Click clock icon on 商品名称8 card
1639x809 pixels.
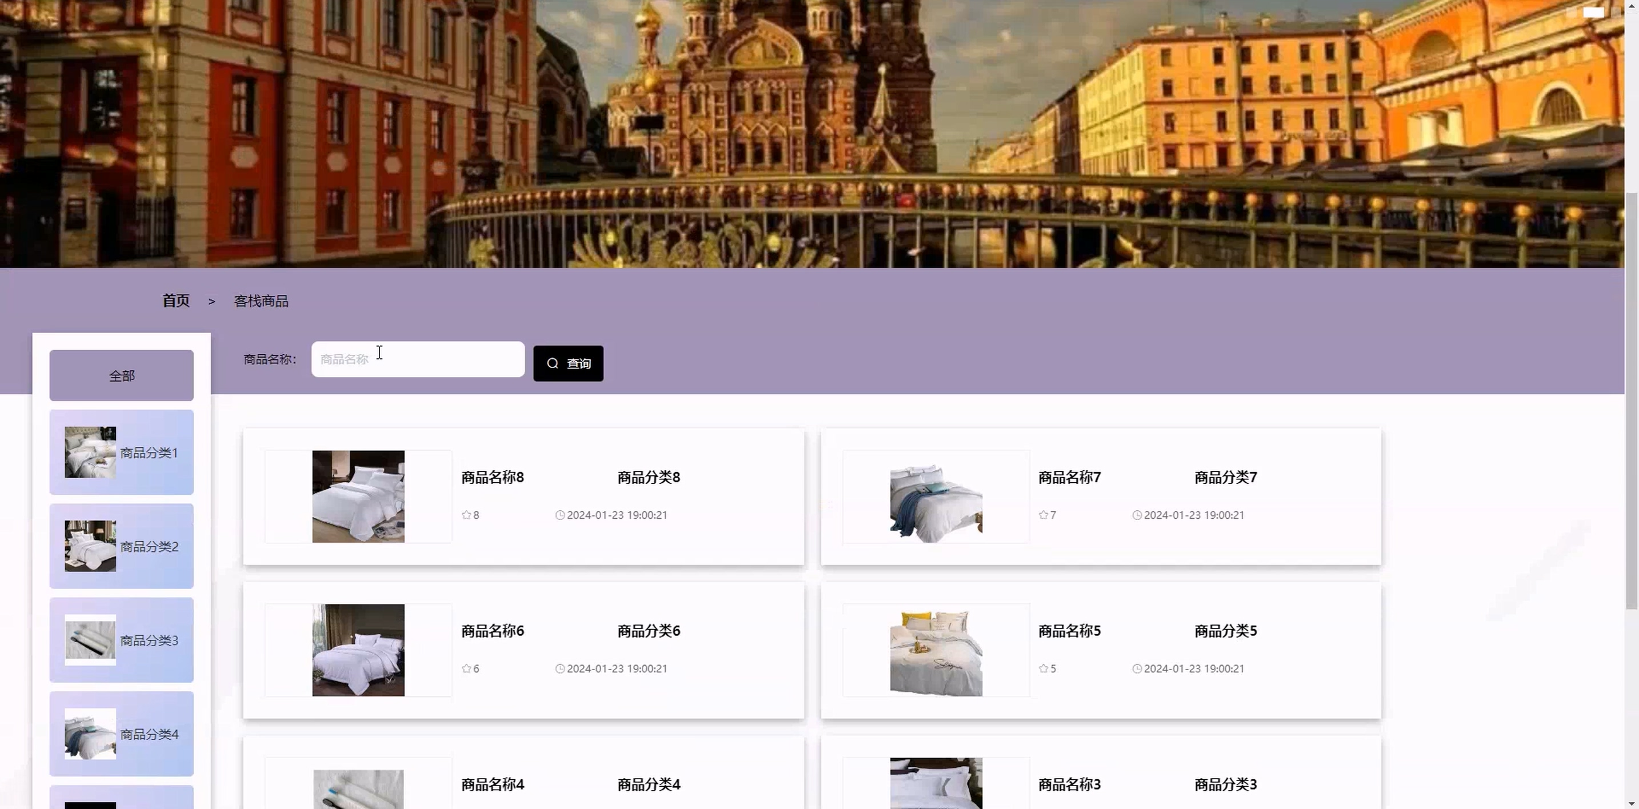[560, 515]
